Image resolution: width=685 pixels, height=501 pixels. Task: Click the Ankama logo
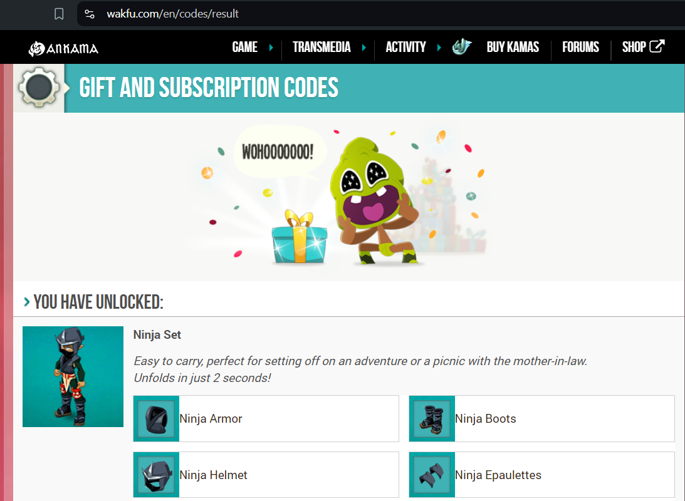(x=63, y=48)
